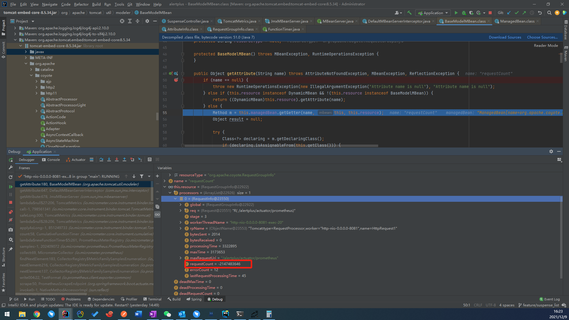The width and height of the screenshot is (569, 320).
Task: Open the Application run configuration dropdown
Action: coord(433,13)
